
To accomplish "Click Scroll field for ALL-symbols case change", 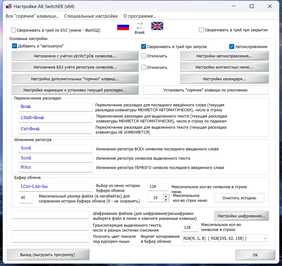I will (56, 149).
